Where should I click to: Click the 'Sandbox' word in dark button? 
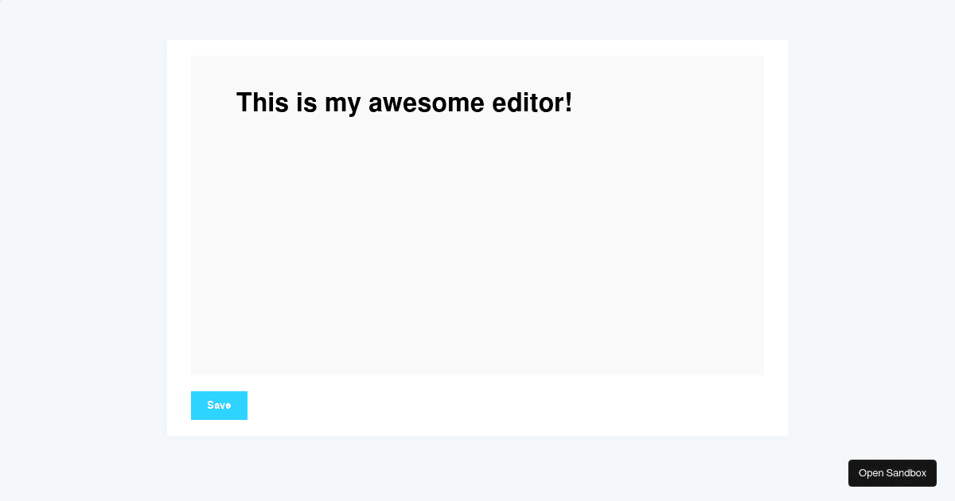(906, 473)
